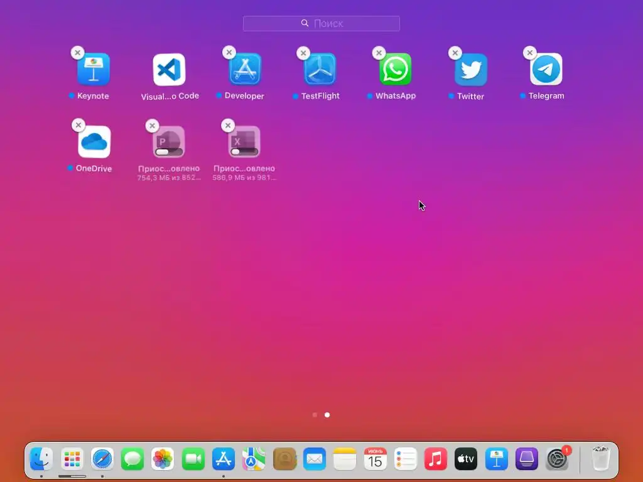Open Notes from the Dock

click(345, 459)
